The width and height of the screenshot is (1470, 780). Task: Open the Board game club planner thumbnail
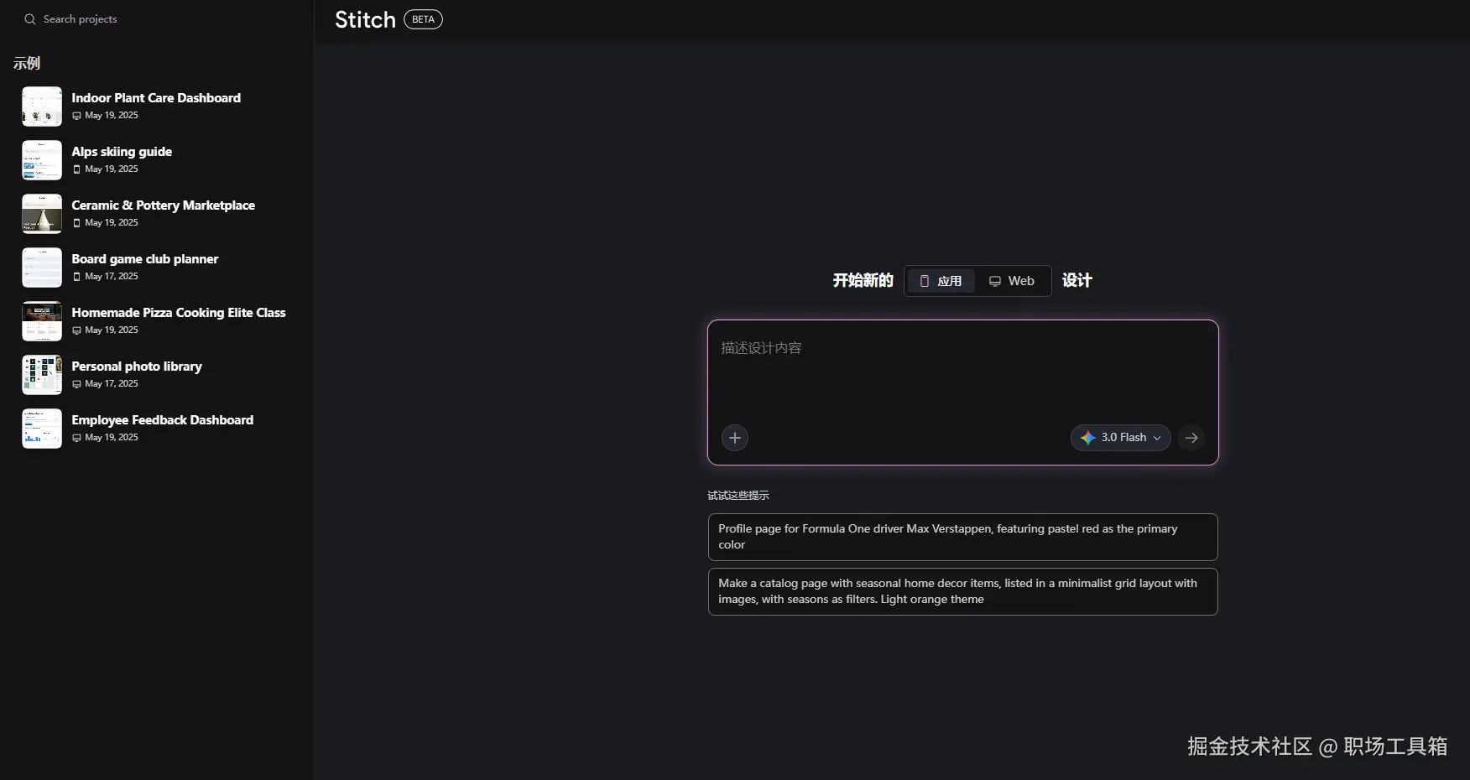(42, 268)
